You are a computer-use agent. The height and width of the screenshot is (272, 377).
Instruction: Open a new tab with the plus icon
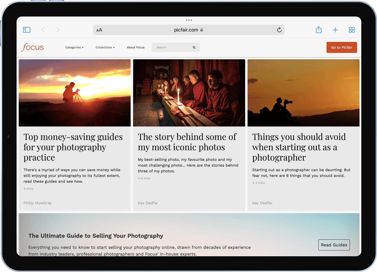coord(335,30)
